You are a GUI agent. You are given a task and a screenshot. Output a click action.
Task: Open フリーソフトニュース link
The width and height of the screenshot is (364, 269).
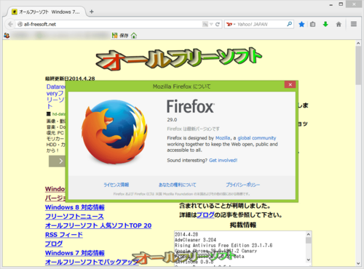coord(74,217)
